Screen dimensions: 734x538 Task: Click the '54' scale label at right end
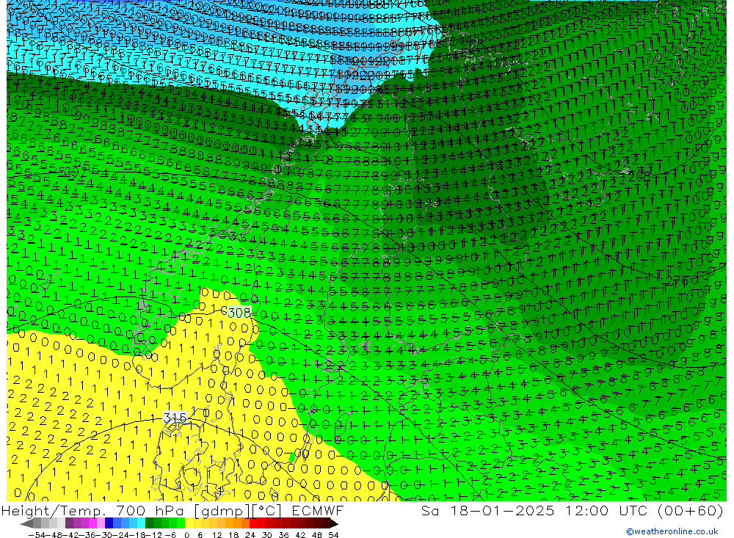click(333, 535)
